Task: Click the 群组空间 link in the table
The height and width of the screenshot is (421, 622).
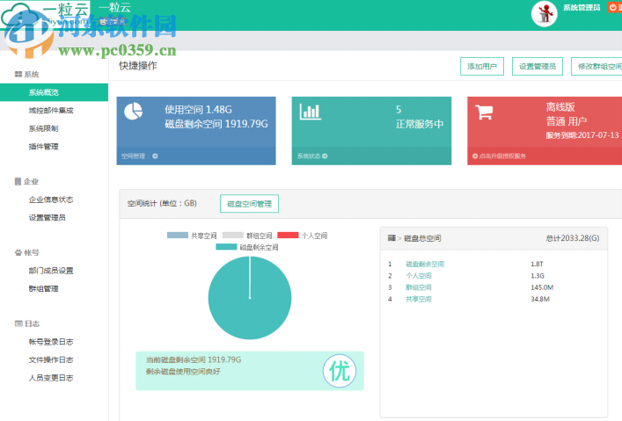Action: pos(419,287)
